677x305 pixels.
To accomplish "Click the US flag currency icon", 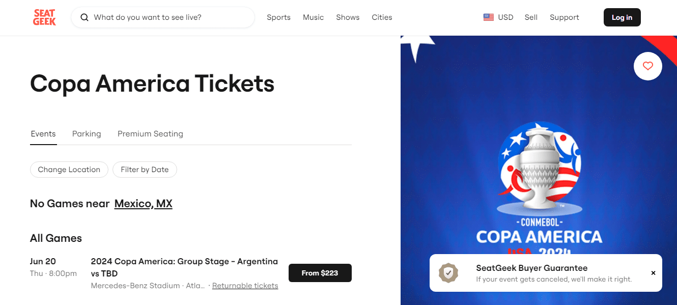I will point(489,17).
